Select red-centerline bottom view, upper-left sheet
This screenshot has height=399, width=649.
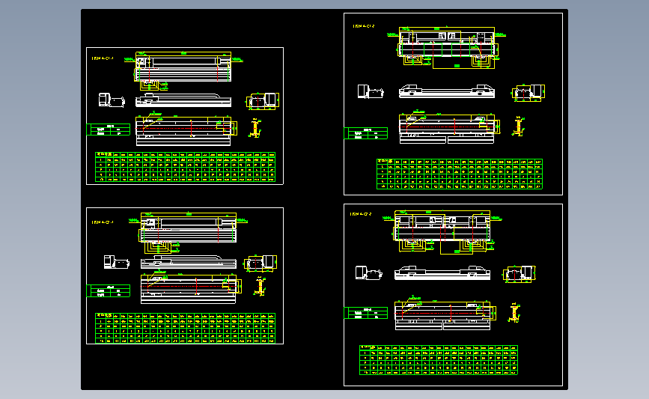pyautogui.click(x=186, y=130)
